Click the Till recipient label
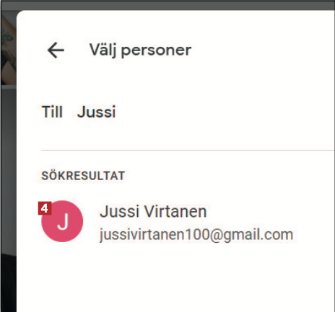This screenshot has height=312, width=335. 52,112
